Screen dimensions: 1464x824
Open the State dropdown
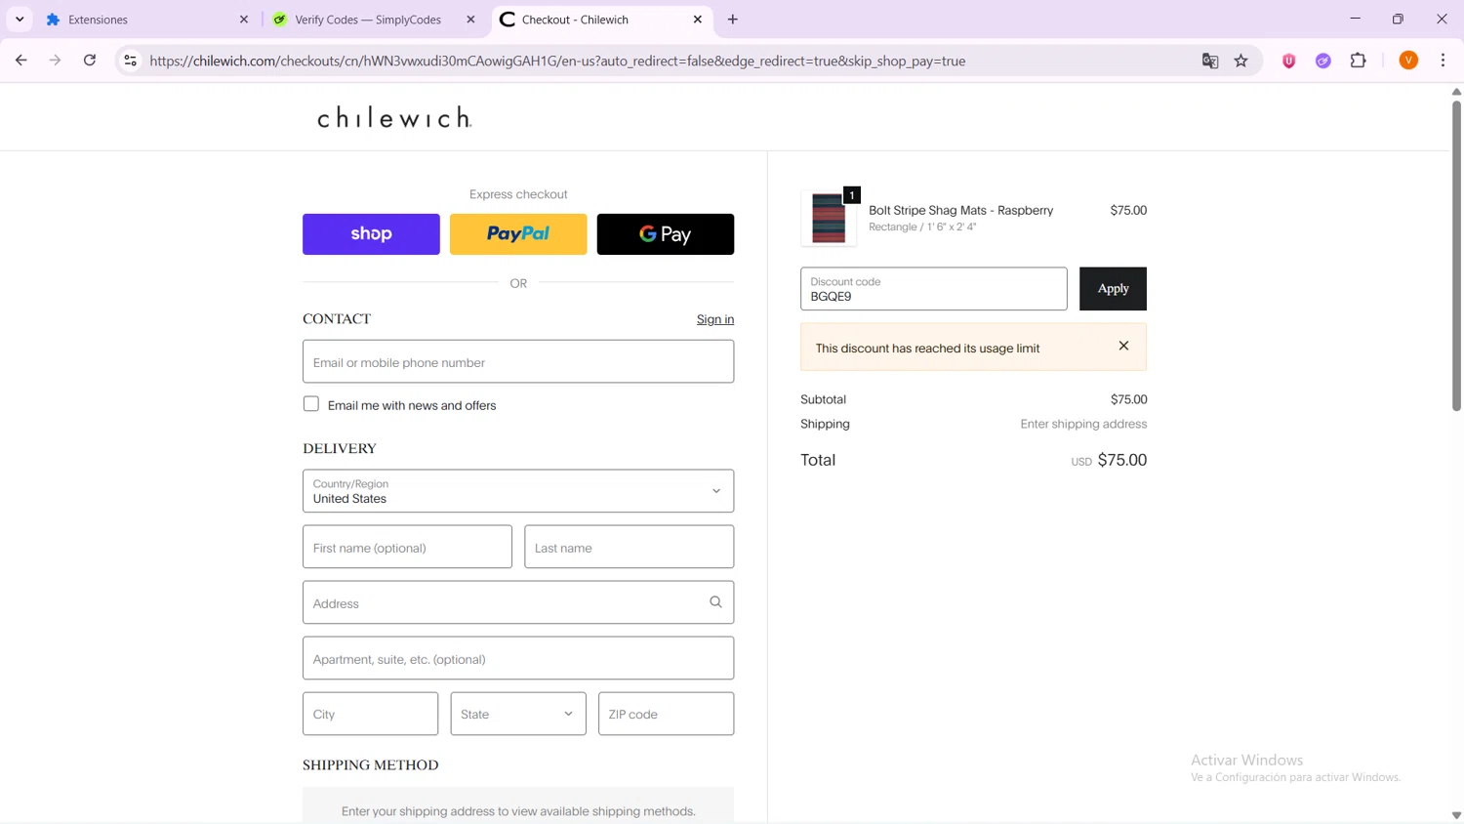tap(518, 714)
